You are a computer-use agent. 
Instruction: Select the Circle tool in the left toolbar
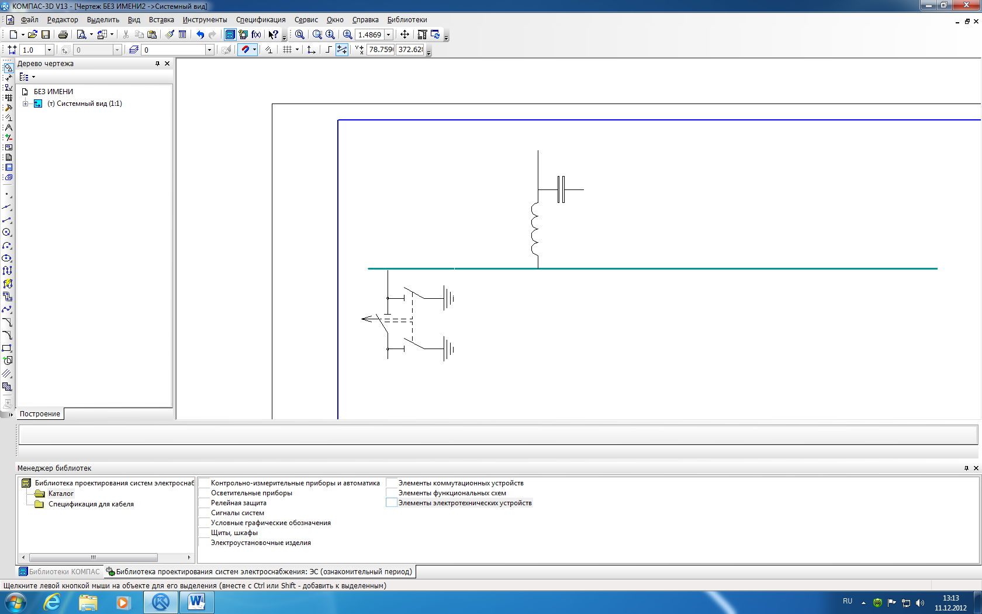coord(7,233)
